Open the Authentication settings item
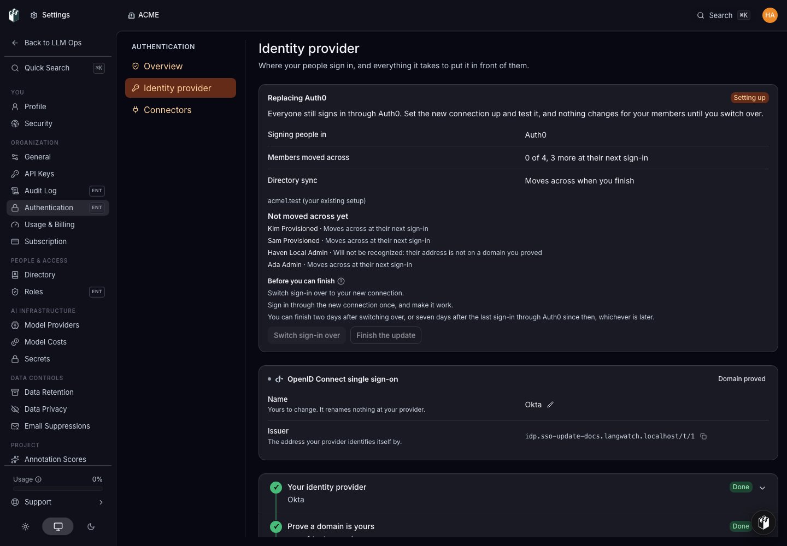 point(58,208)
